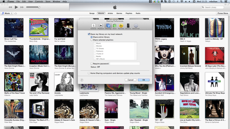The height and width of the screenshot is (129, 230).
Task: Open the Playback preferences pane
Action: click(x=101, y=27)
